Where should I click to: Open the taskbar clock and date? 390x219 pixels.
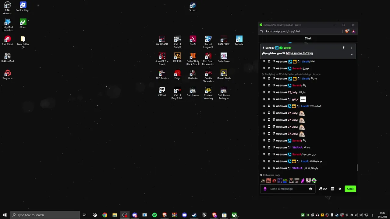click(x=382, y=215)
